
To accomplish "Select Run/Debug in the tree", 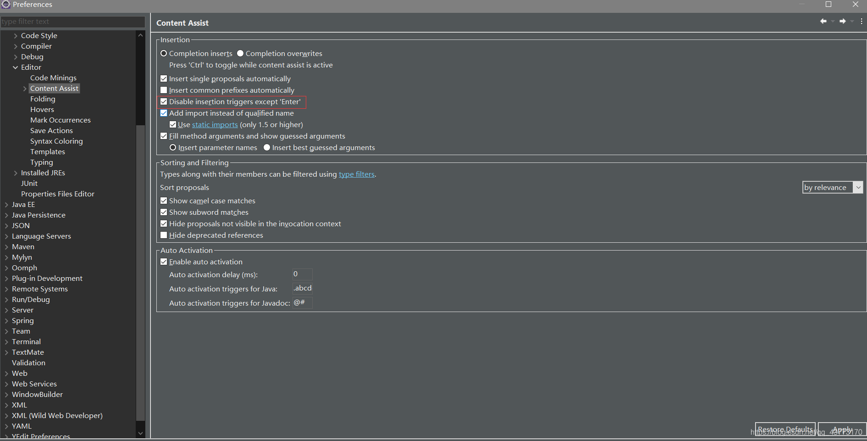I will [31, 299].
